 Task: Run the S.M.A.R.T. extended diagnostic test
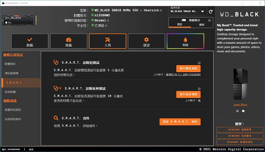pyautogui.click(x=188, y=95)
